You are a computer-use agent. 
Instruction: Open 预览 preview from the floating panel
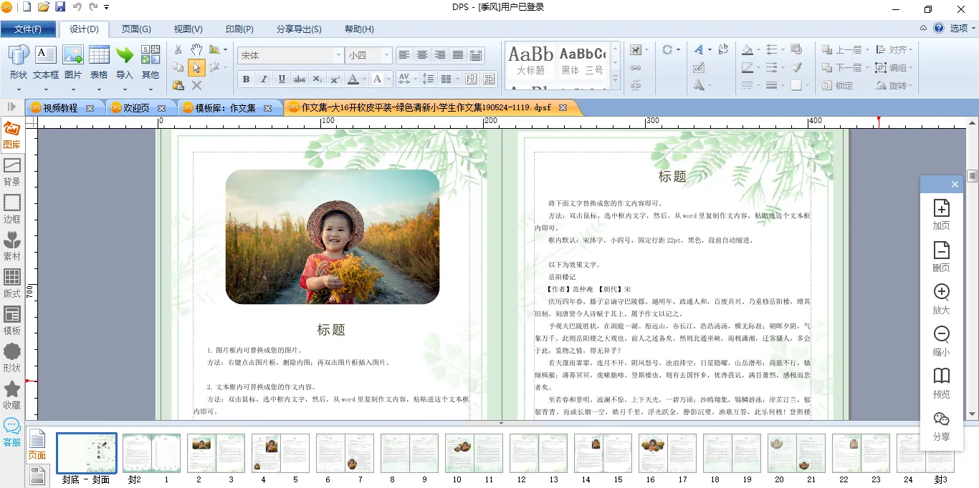(x=941, y=383)
